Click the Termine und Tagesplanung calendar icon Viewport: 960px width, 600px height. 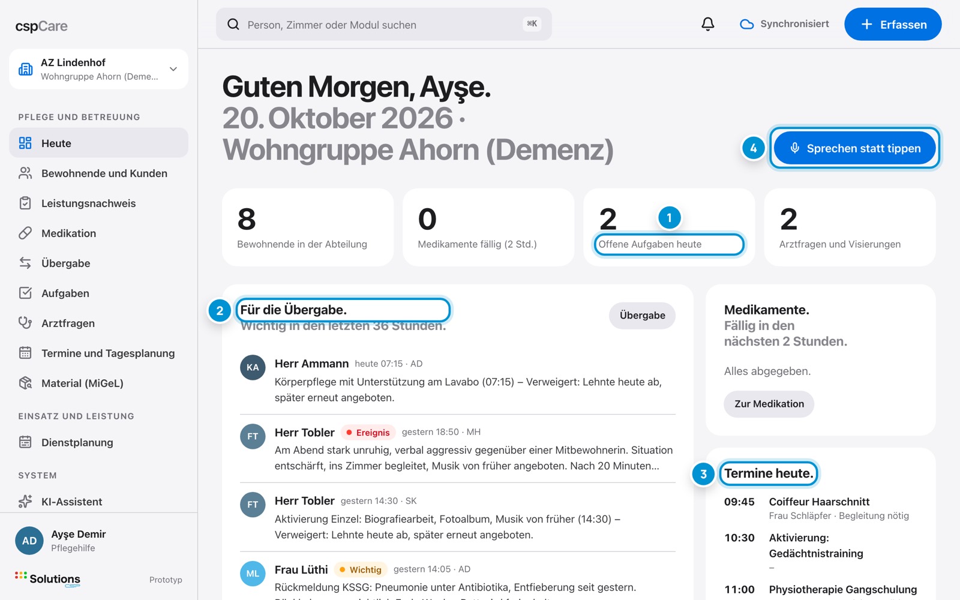(x=25, y=353)
